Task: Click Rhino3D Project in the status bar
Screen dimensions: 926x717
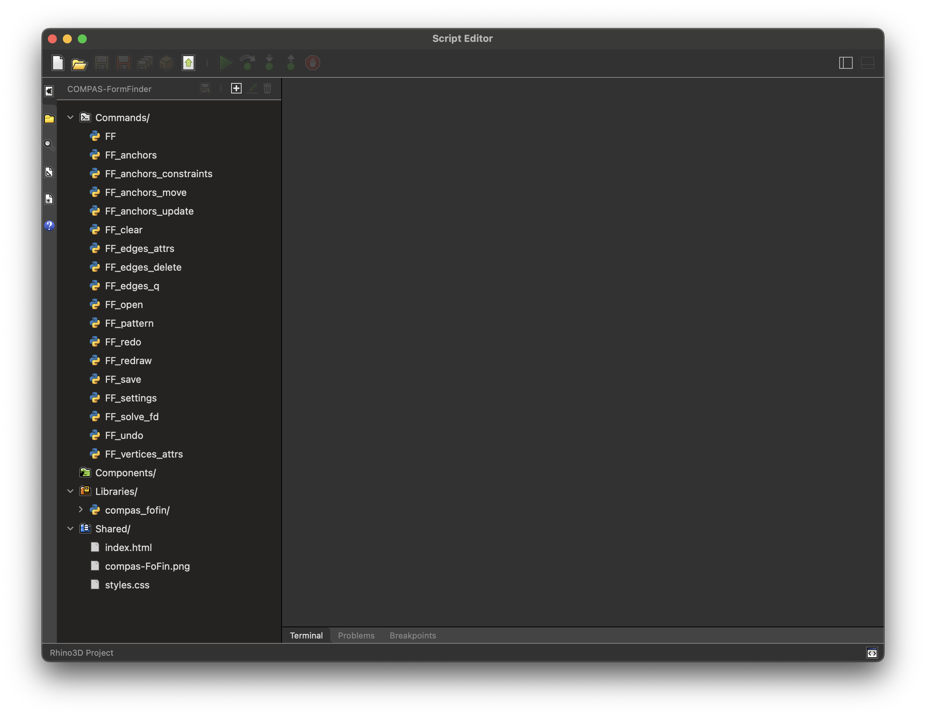Action: [82, 653]
